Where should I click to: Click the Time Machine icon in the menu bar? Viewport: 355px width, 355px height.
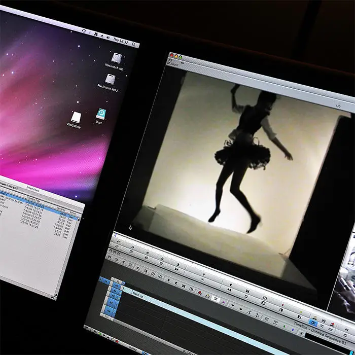pos(84,31)
